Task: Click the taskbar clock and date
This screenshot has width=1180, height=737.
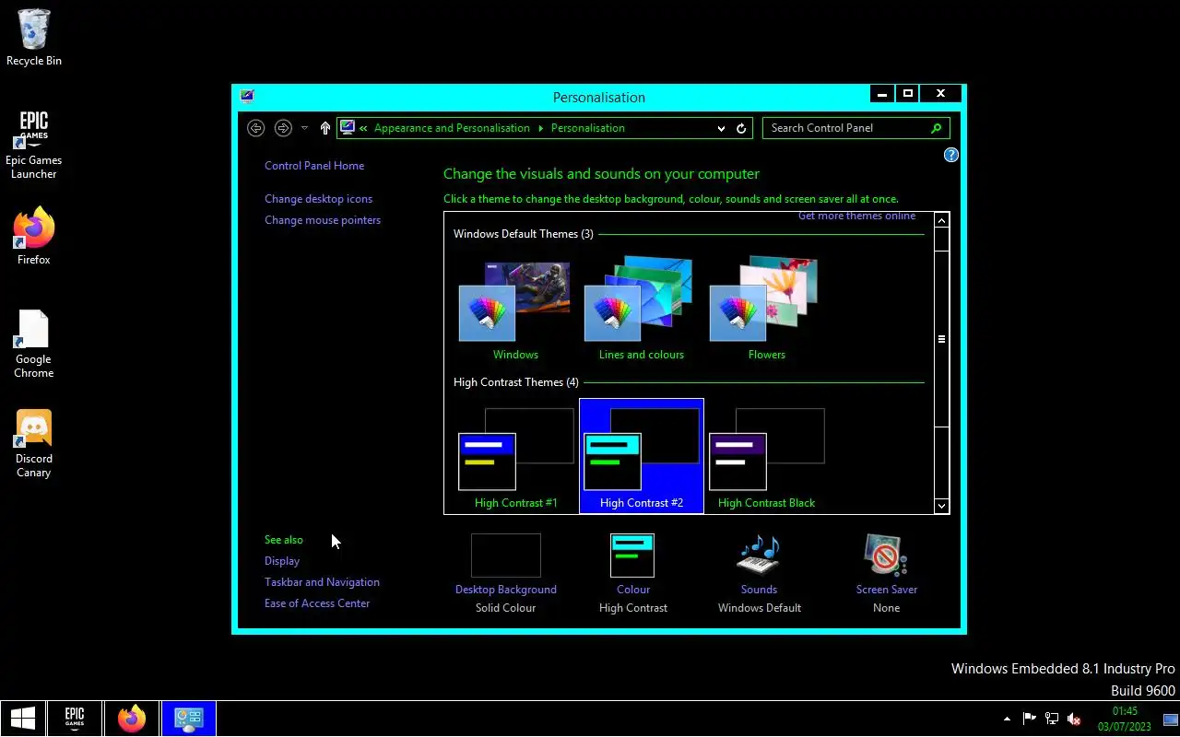Action: click(x=1125, y=719)
